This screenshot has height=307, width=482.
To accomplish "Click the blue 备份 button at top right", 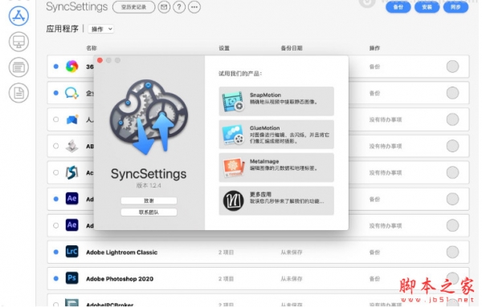I will click(398, 6).
